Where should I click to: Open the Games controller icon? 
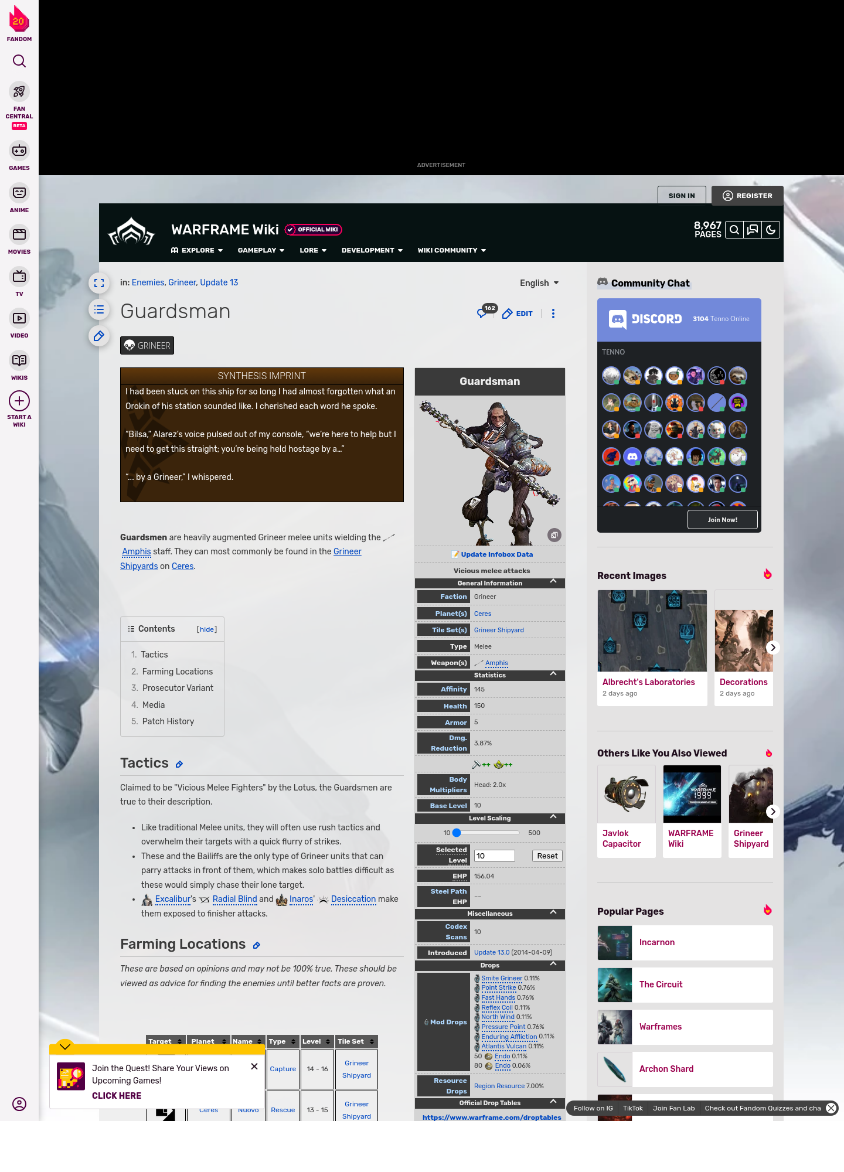coord(19,151)
